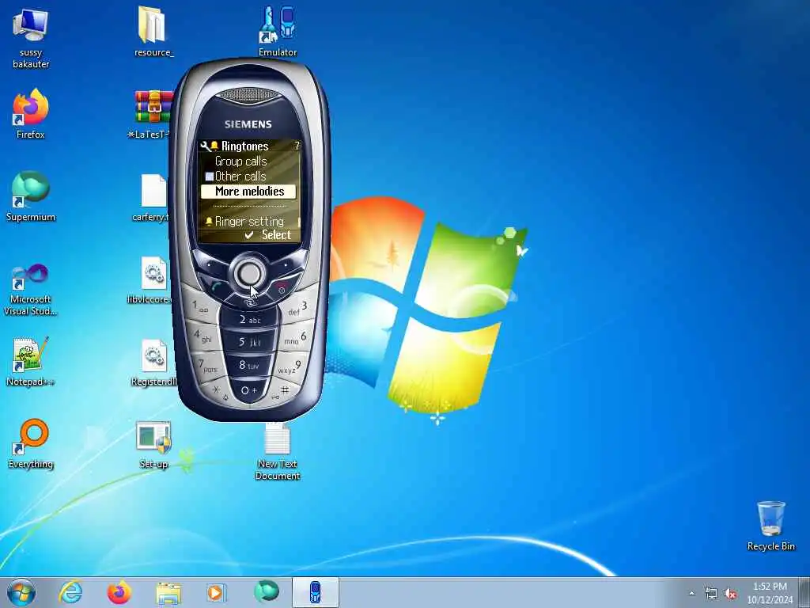Viewport: 810px width, 608px height.
Task: Tap the Select softkey label
Action: pos(276,234)
